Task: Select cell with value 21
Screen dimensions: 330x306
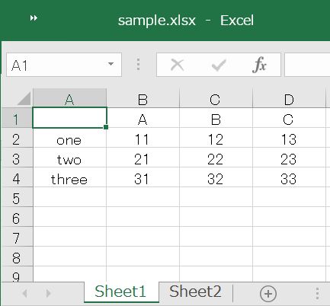Action: point(143,158)
